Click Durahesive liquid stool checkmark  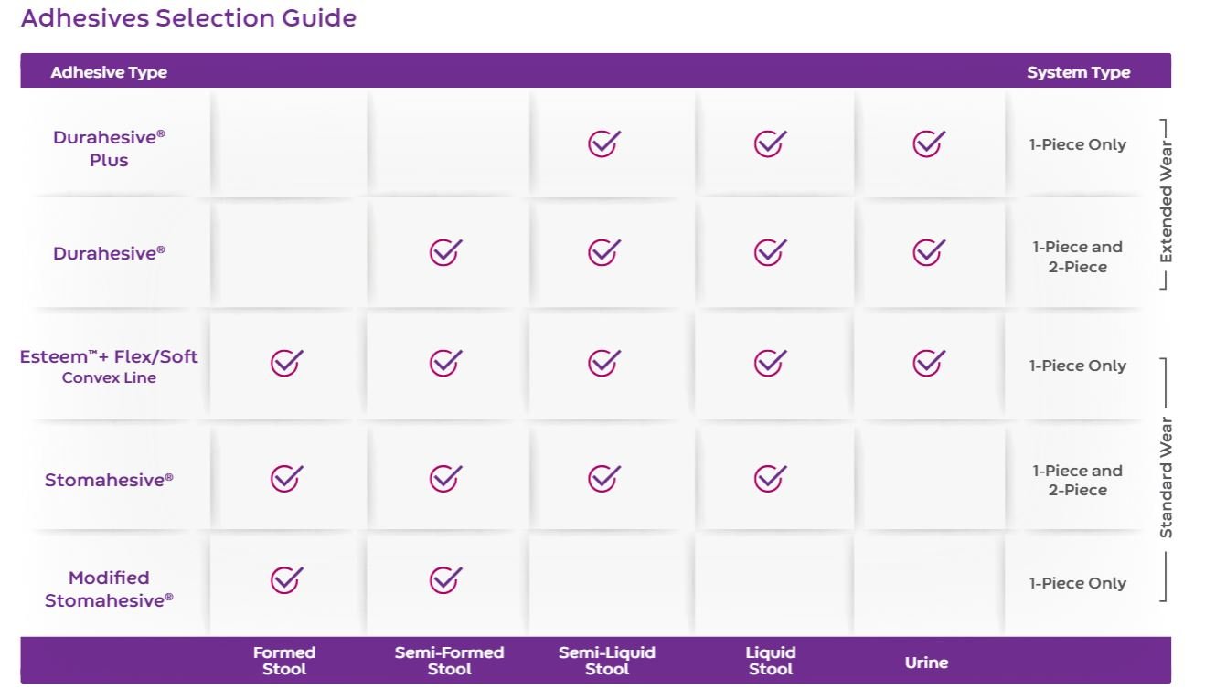click(x=770, y=251)
